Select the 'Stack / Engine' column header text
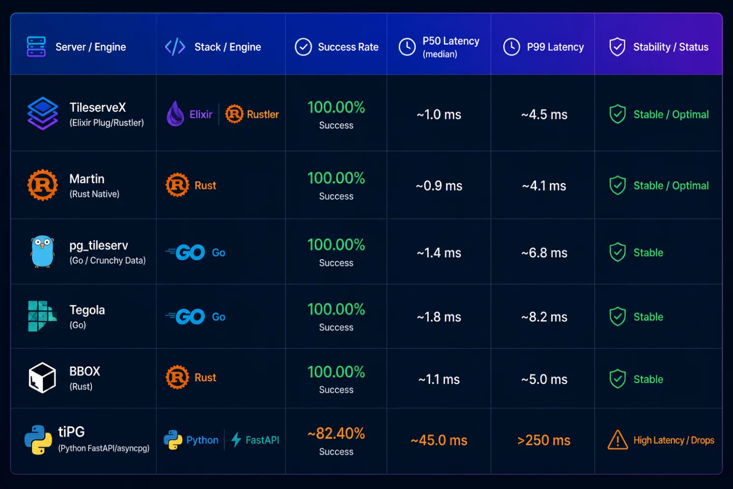The image size is (733, 489). click(228, 47)
